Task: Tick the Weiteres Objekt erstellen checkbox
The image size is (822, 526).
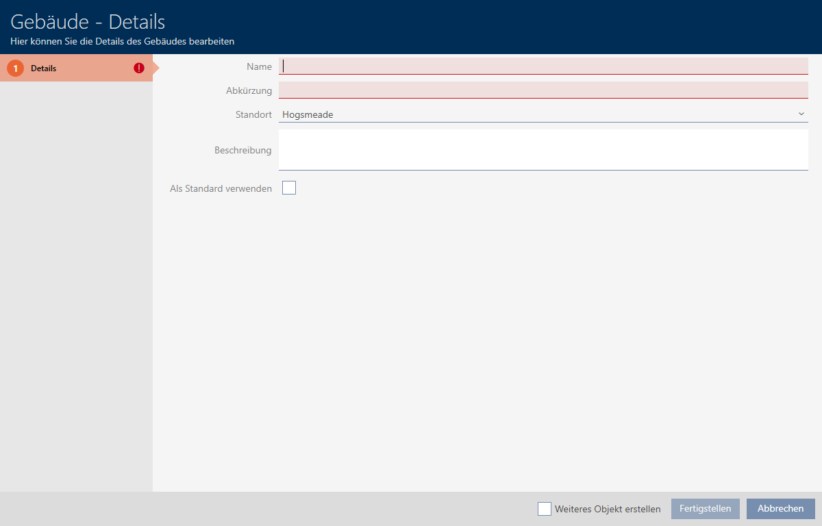Action: (545, 509)
